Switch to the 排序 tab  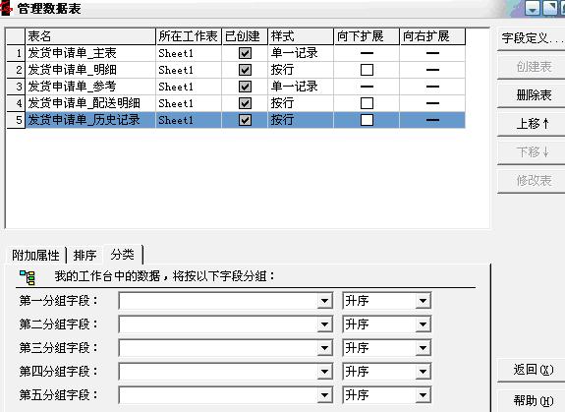85,256
